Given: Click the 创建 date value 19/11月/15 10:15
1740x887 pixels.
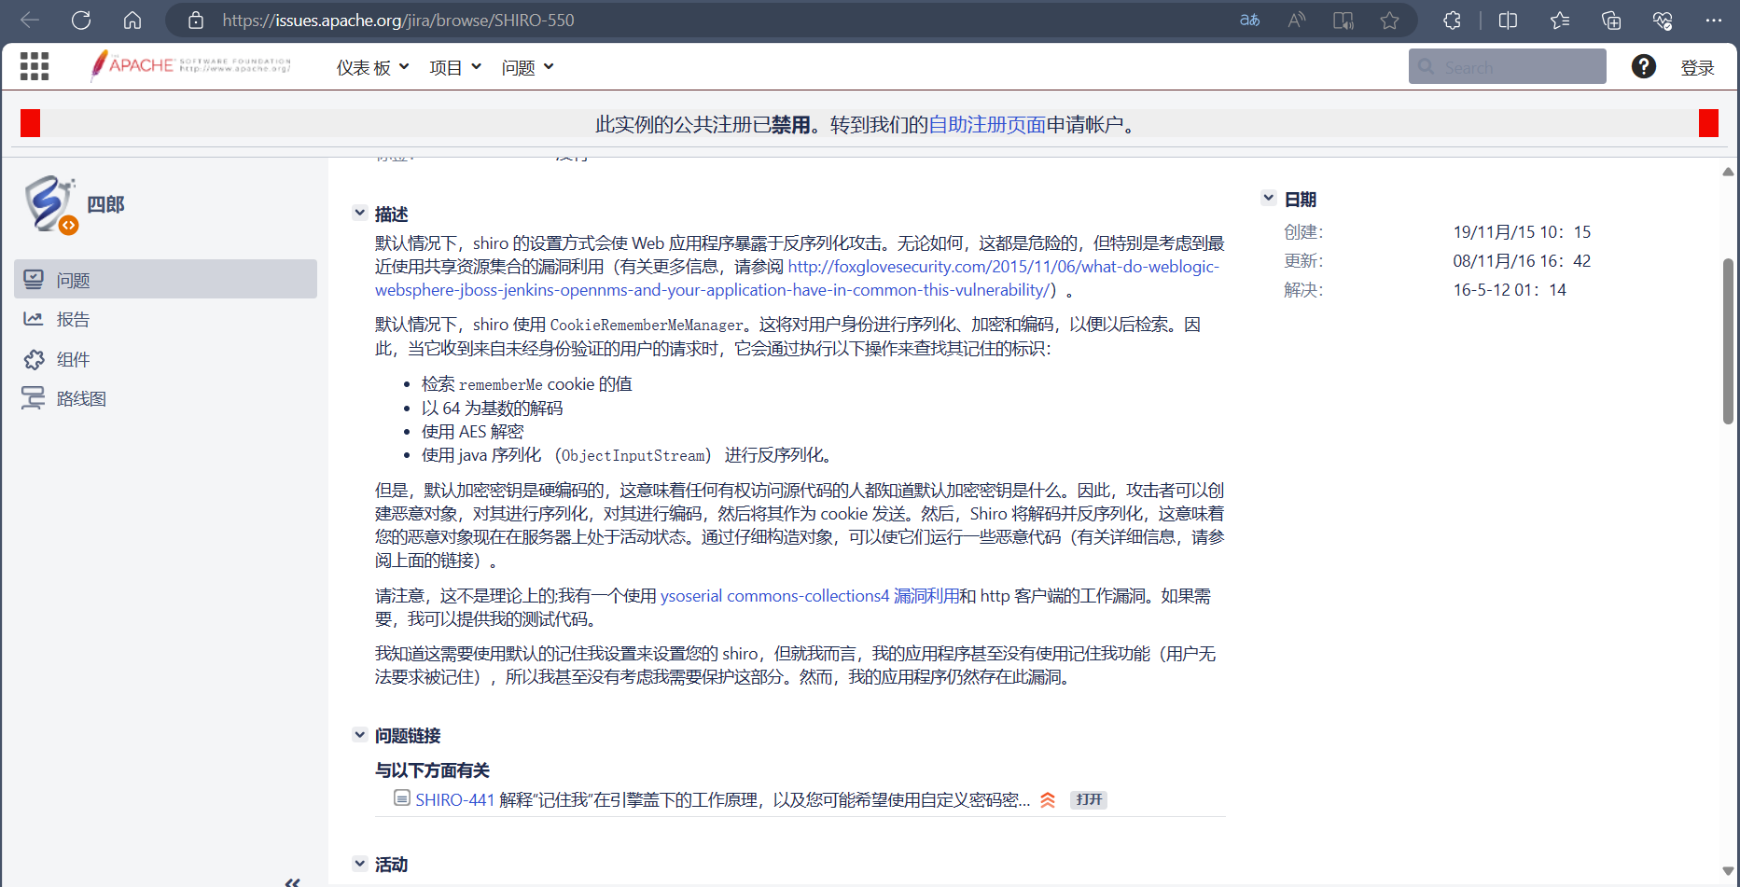Looking at the screenshot, I should (x=1522, y=231).
